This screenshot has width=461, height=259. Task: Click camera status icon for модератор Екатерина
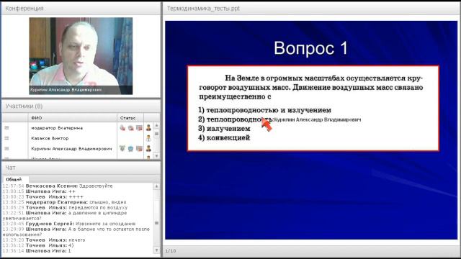tap(130, 128)
